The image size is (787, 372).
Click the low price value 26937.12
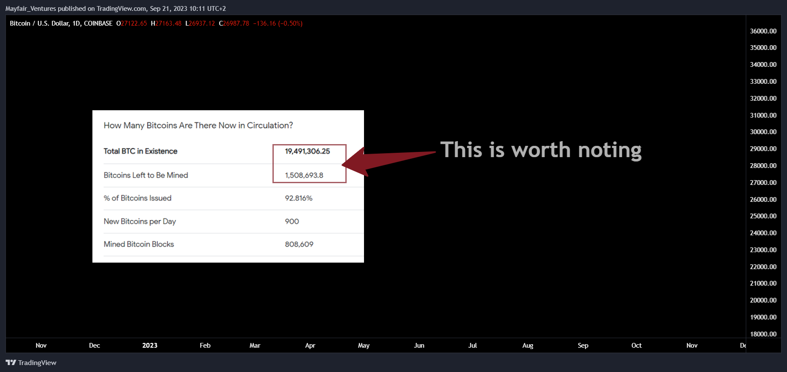(202, 23)
